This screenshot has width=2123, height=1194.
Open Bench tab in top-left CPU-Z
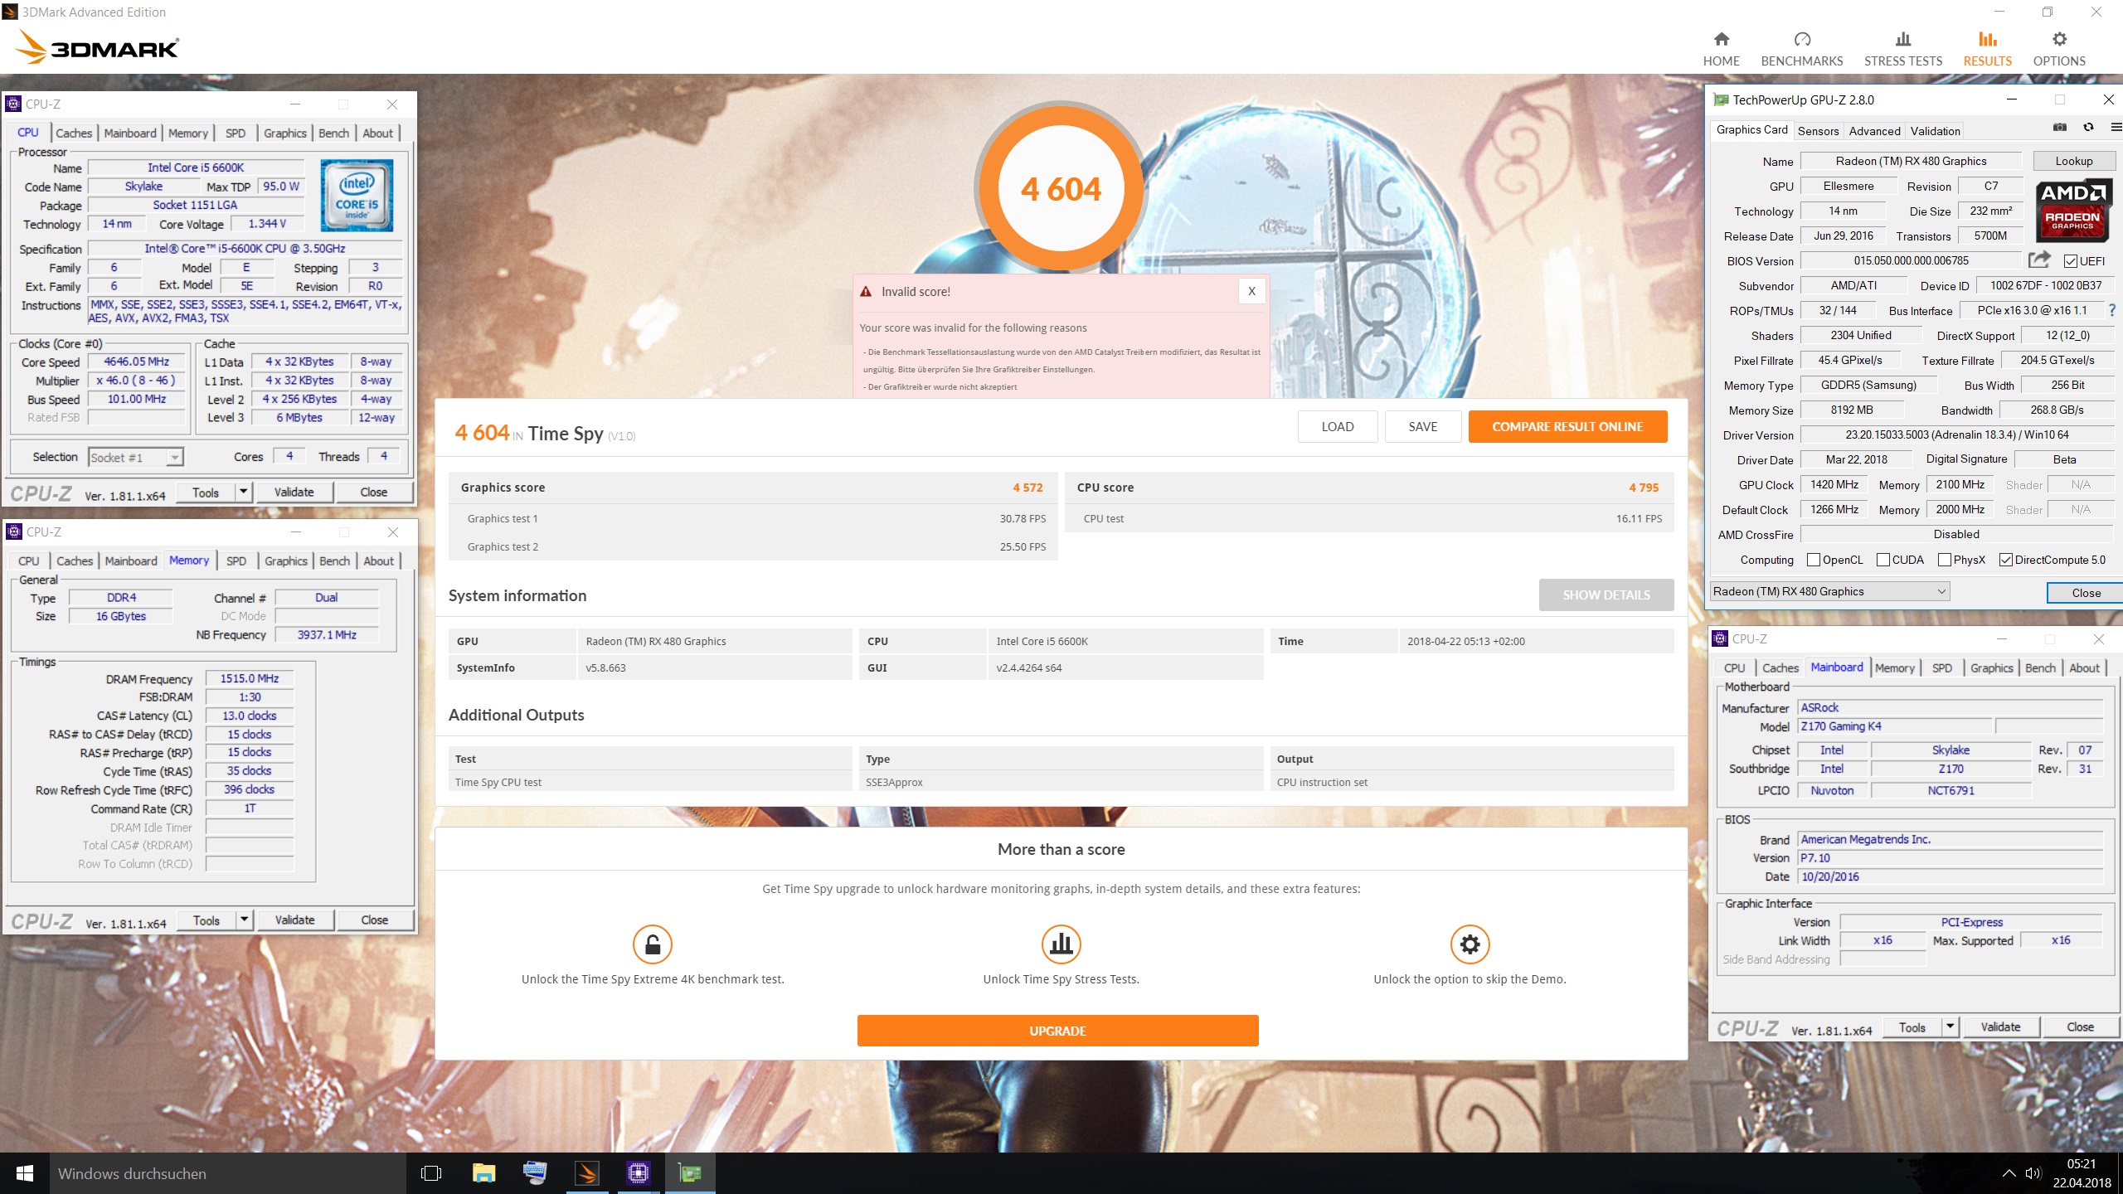pyautogui.click(x=333, y=133)
